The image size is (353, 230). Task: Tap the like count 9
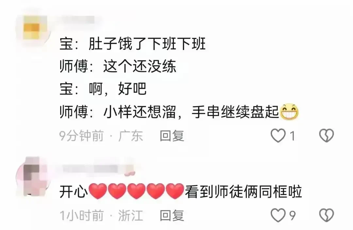click(292, 216)
